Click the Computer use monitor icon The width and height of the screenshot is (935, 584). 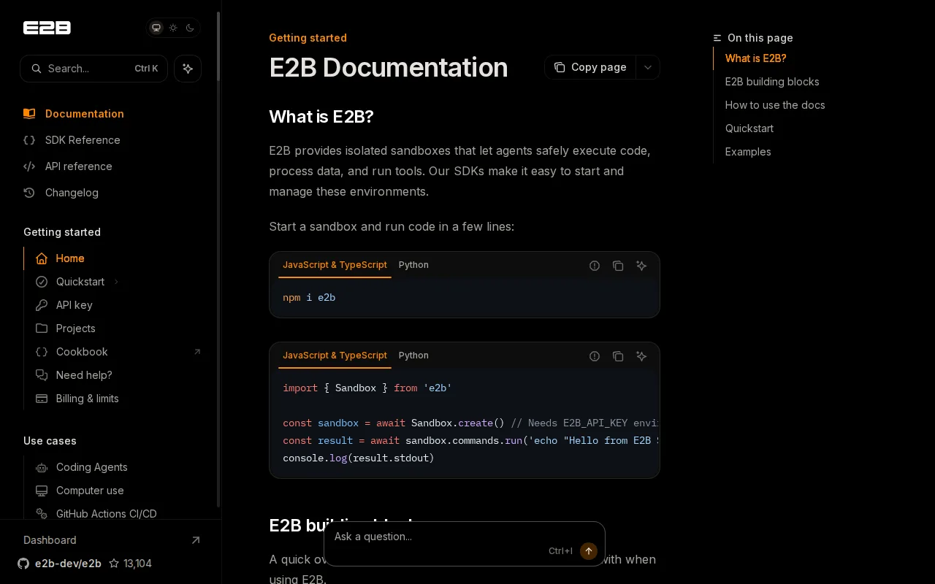pos(42,491)
